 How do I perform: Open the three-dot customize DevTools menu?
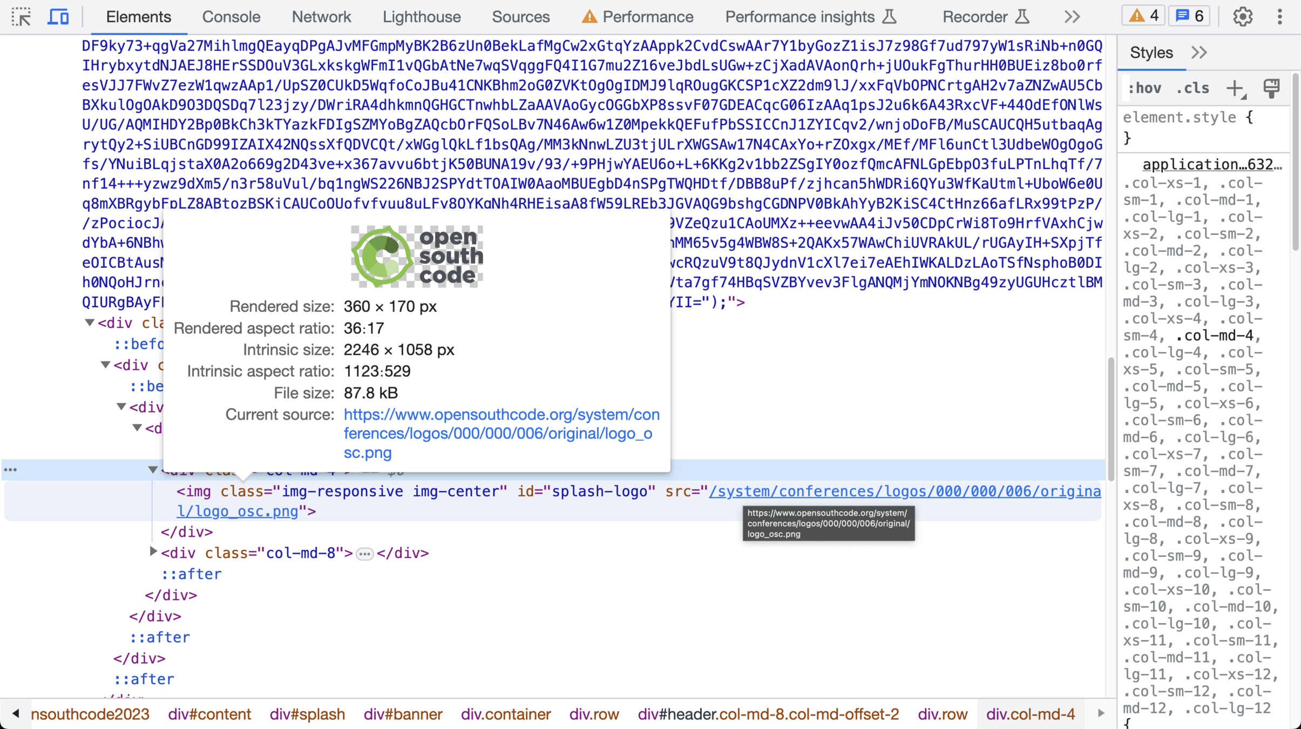click(1279, 17)
